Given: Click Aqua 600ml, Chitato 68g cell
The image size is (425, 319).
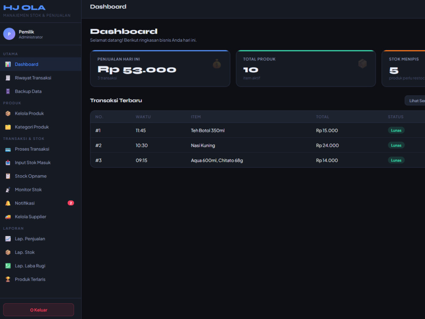Looking at the screenshot, I should click(217, 160).
